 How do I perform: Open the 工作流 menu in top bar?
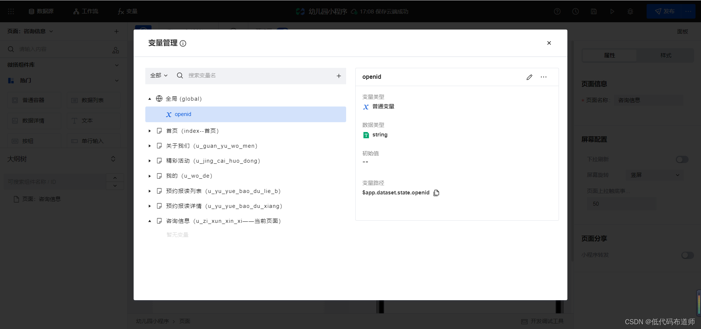coord(86,11)
